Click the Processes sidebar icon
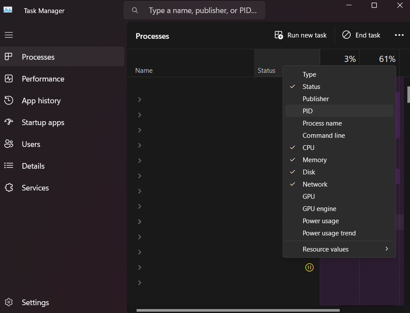This screenshot has width=410, height=313. (x=9, y=56)
